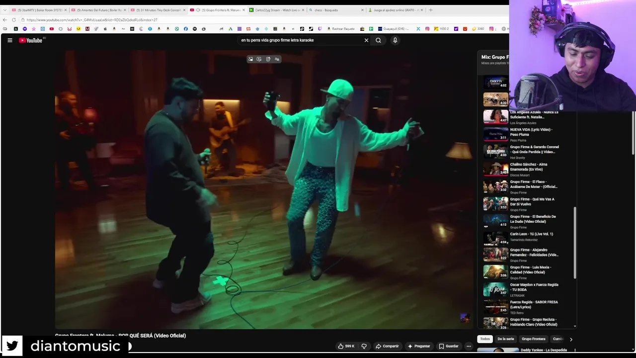Switch to Amantes Del Futuro tab
Screen dimensions: 636x358
pos(98,10)
